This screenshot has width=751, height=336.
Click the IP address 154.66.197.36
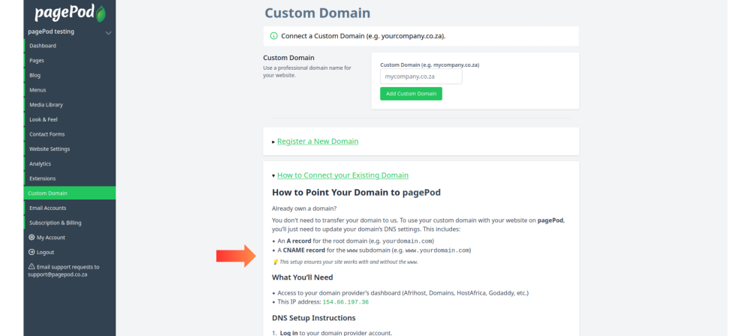click(345, 302)
